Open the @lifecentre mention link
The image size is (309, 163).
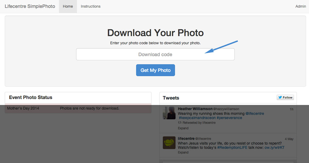pyautogui.click(x=255, y=113)
